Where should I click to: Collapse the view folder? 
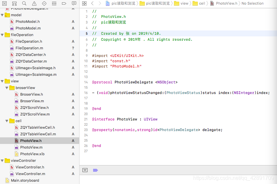coord(2,81)
